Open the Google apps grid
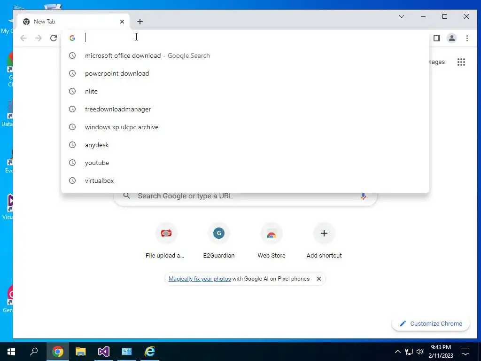This screenshot has width=481, height=361. click(x=461, y=62)
